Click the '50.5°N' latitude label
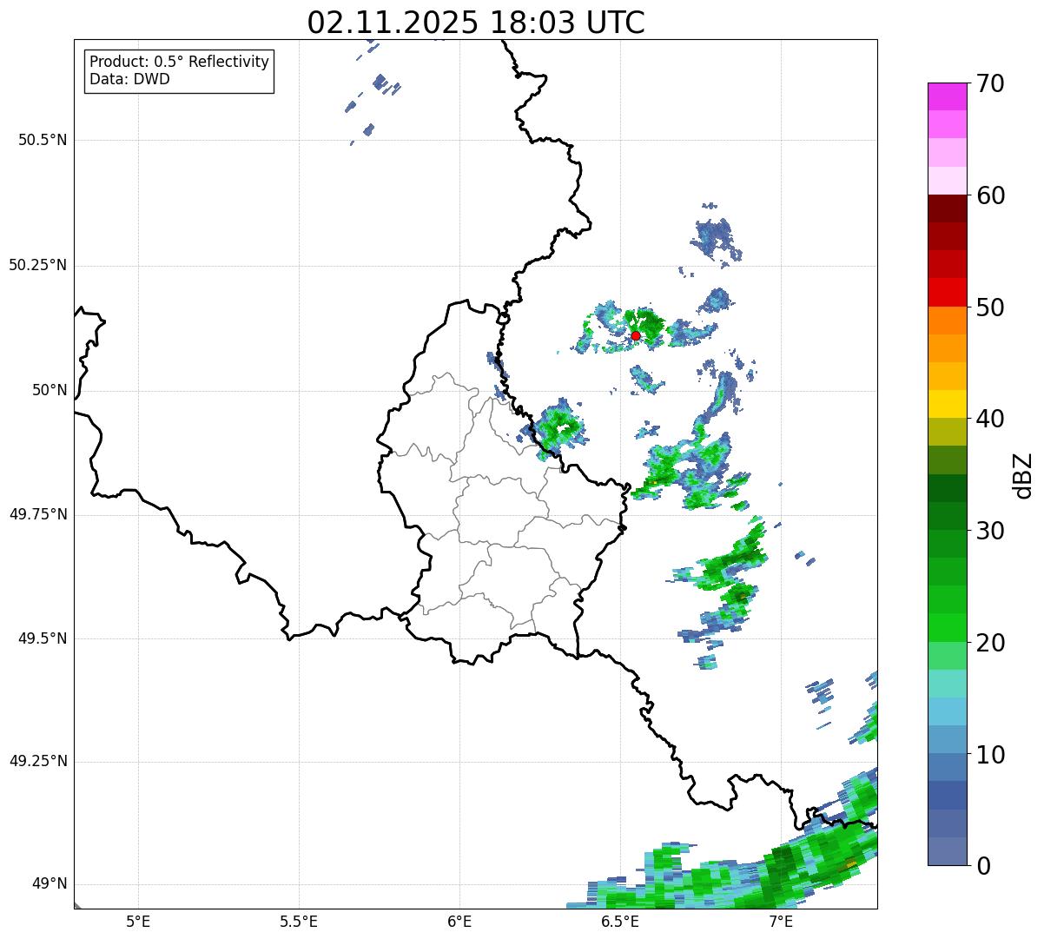 (43, 140)
